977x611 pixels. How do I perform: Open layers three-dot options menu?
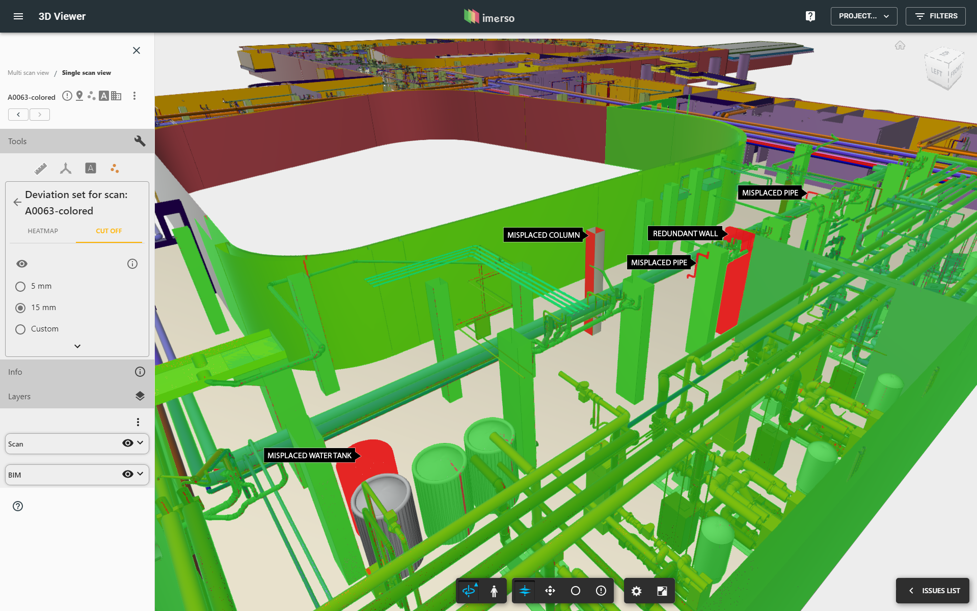tap(138, 422)
